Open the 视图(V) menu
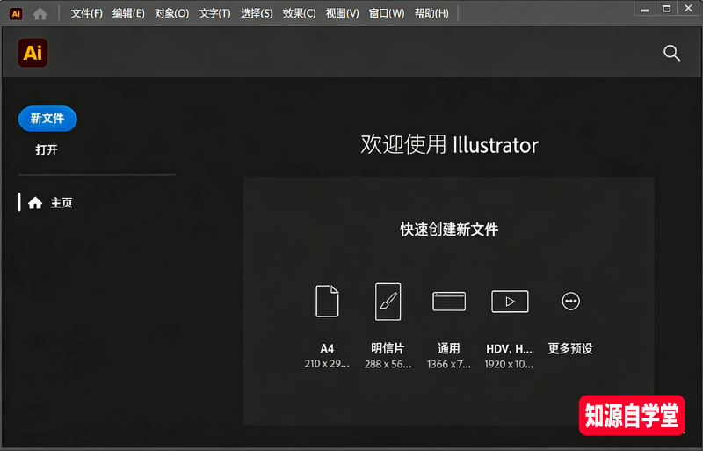703x451 pixels. [x=342, y=13]
